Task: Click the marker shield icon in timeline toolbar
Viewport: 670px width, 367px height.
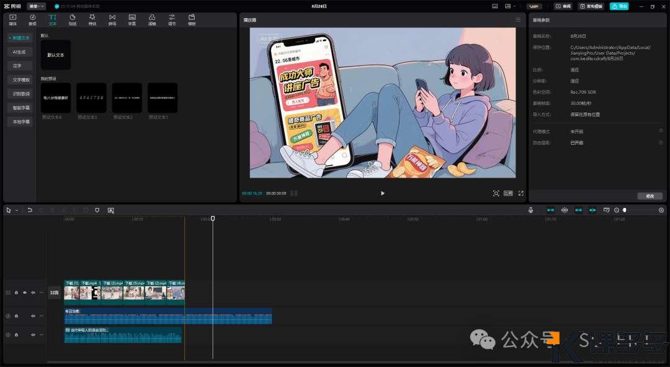Action: pos(97,211)
